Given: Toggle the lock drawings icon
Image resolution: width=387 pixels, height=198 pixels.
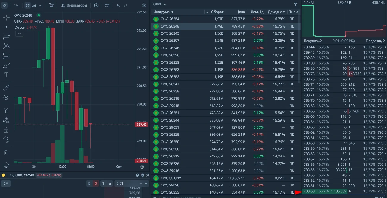Looking at the screenshot, I should [6, 130].
